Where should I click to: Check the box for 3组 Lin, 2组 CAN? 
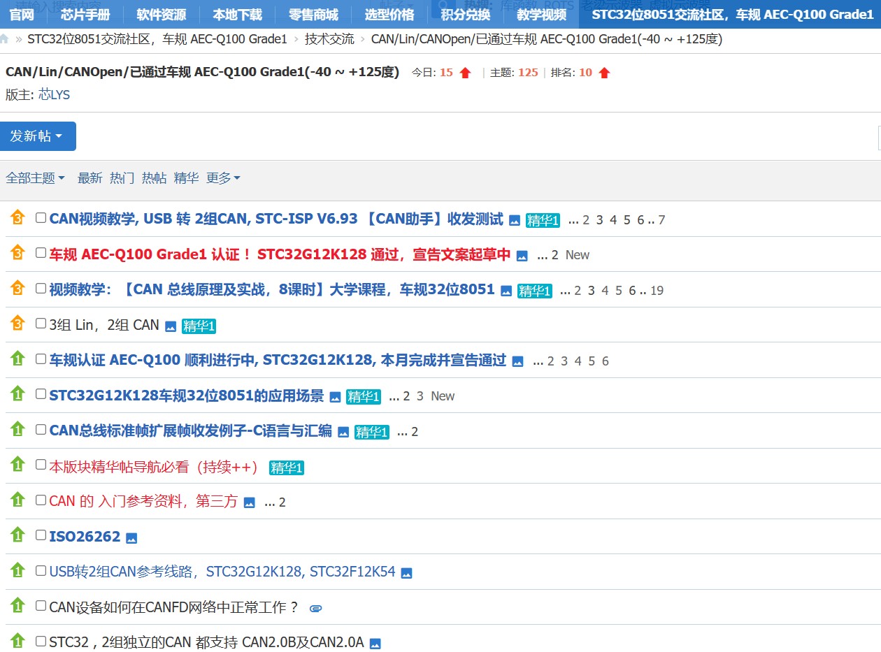[41, 324]
